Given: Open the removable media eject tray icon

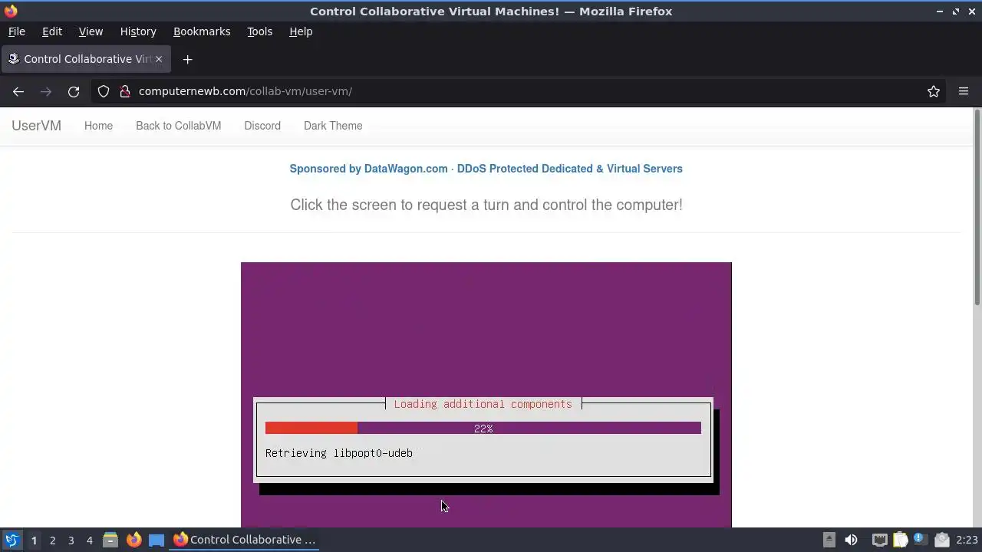Looking at the screenshot, I should [x=829, y=540].
